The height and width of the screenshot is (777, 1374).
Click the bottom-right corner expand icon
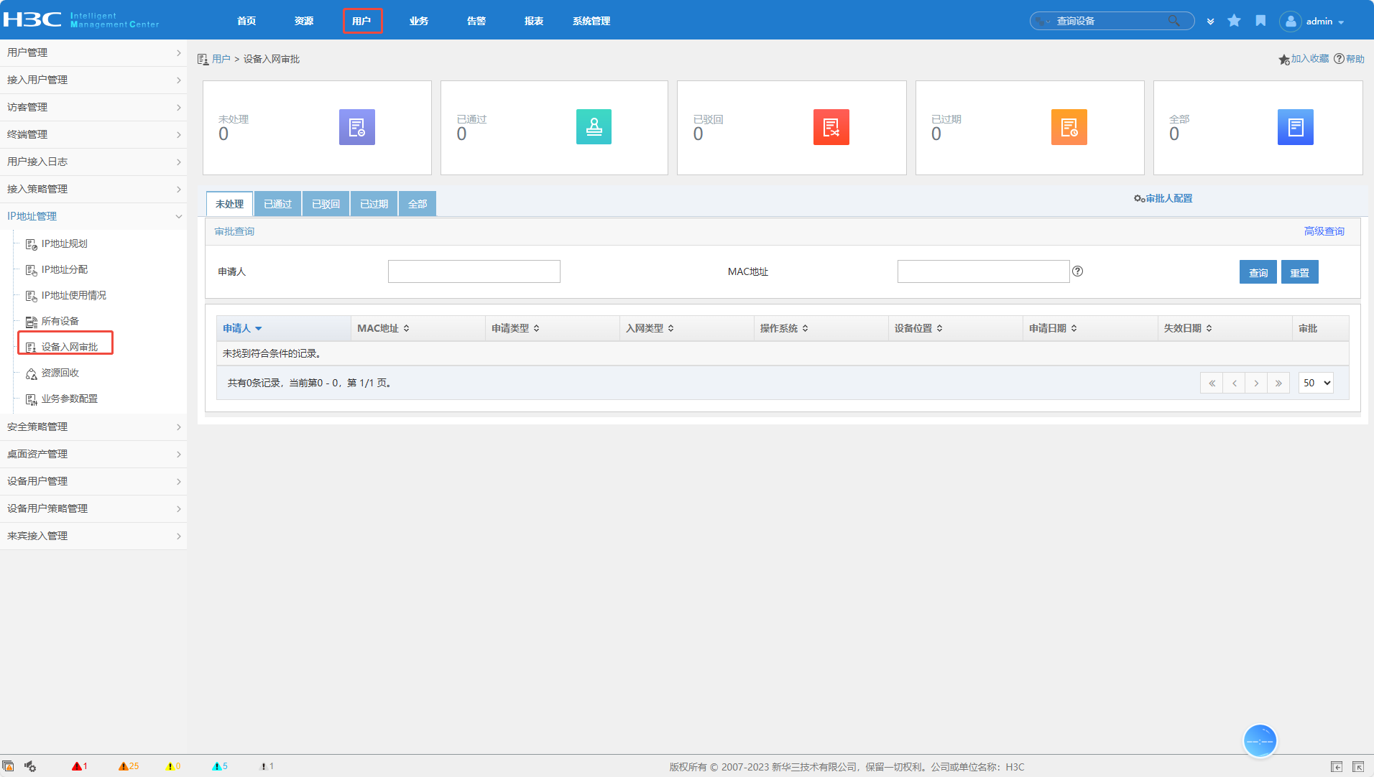click(1358, 766)
